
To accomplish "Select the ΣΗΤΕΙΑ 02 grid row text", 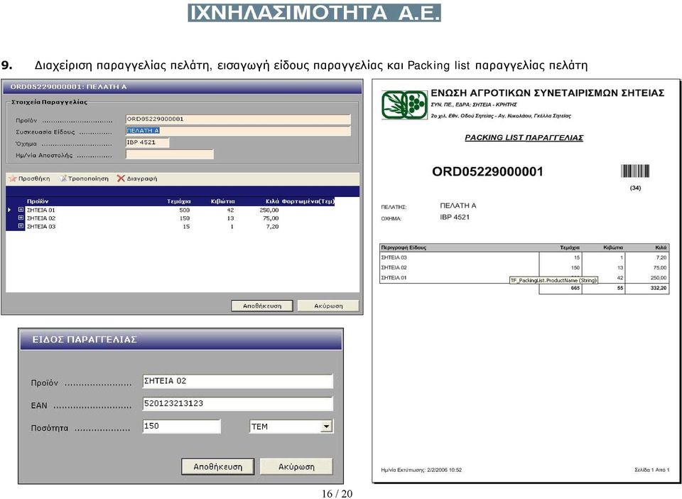I will click(41, 218).
